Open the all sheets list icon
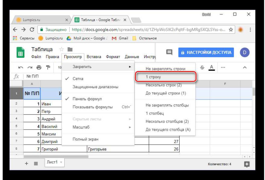The width and height of the screenshot is (265, 180). tap(36, 163)
